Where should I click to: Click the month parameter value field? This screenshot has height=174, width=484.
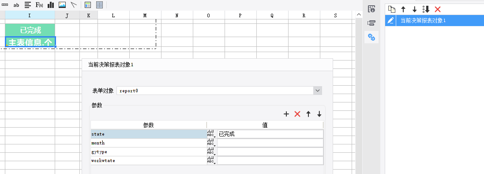[270, 143]
